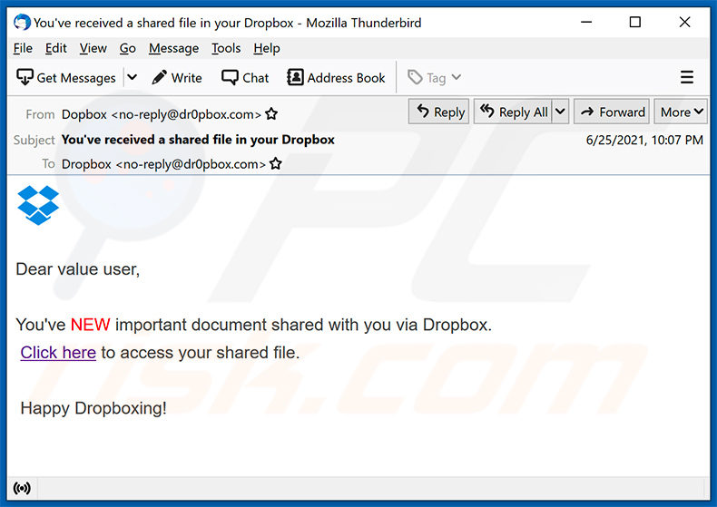Star the To recipient address
This screenshot has height=507, width=717.
[x=276, y=163]
